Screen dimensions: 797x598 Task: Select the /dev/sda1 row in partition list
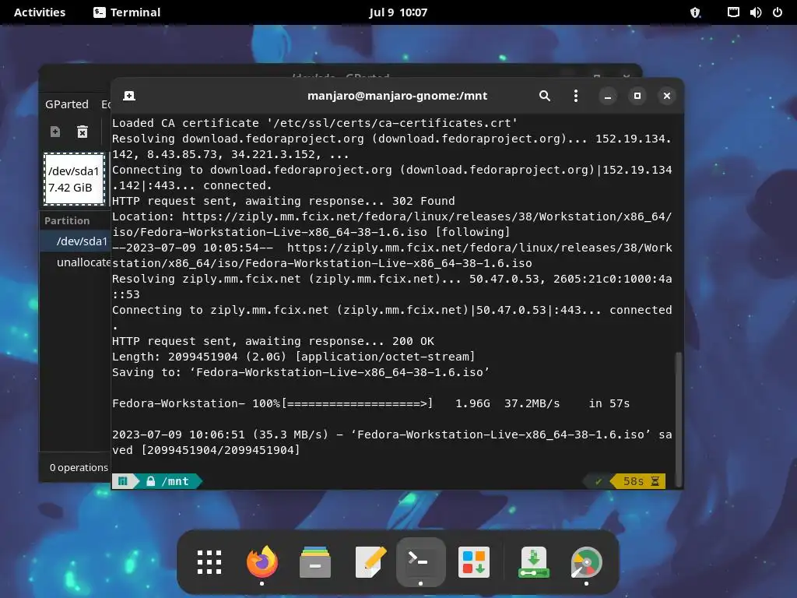point(75,241)
